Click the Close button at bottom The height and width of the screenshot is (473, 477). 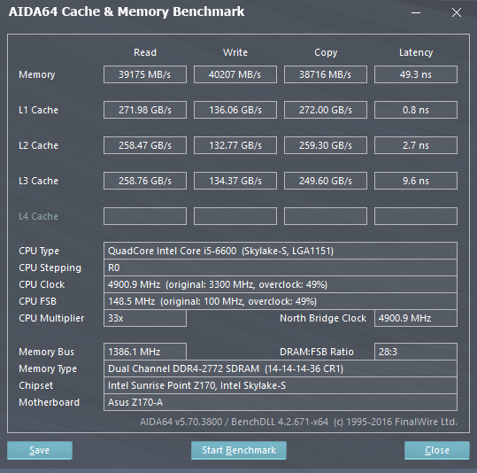437,450
